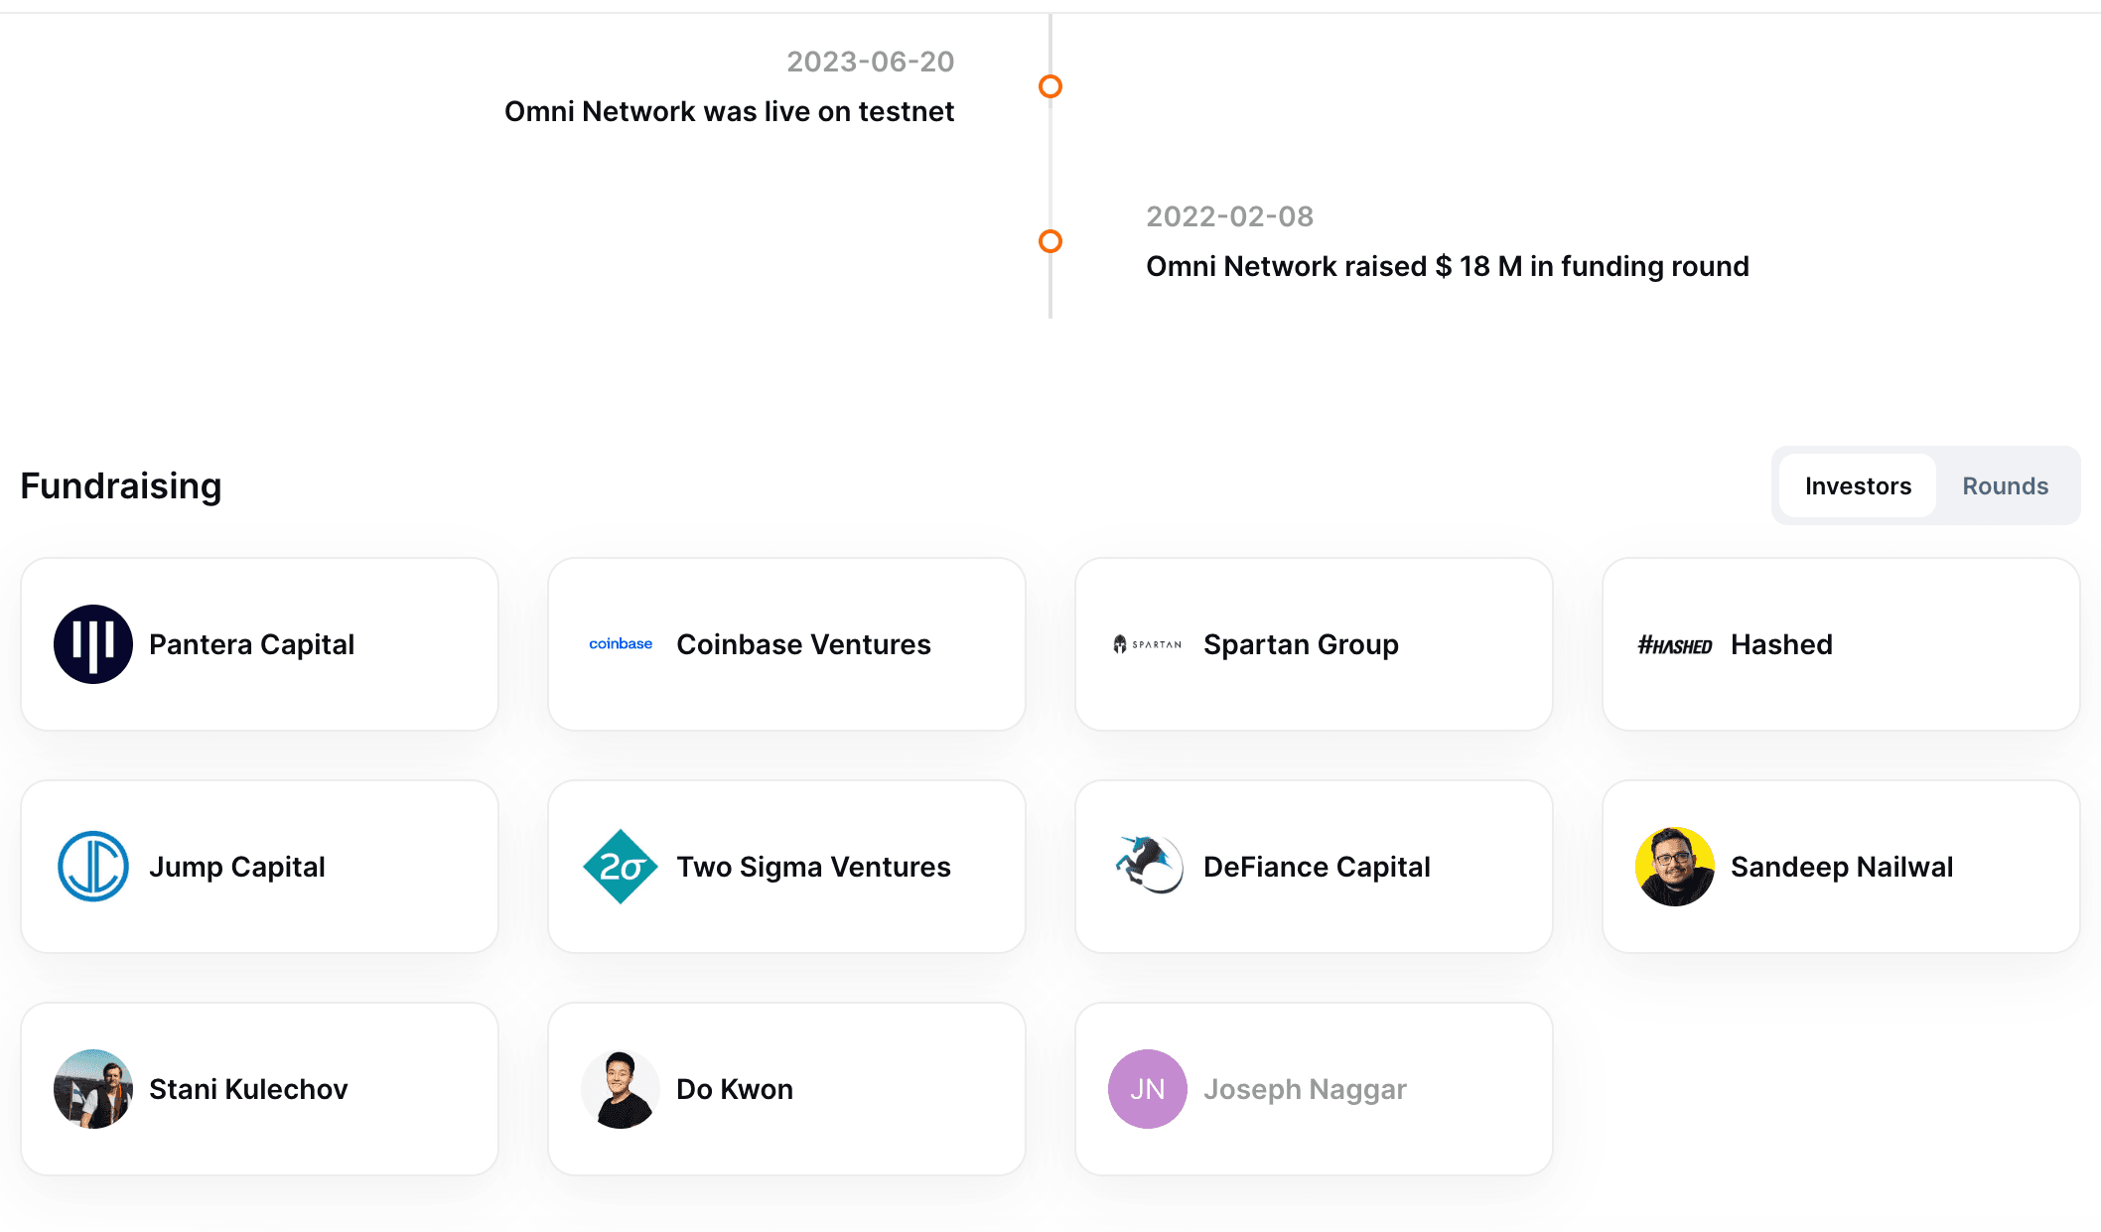Click the Jump Capital logo
This screenshot has width=2101, height=1232.
click(93, 867)
